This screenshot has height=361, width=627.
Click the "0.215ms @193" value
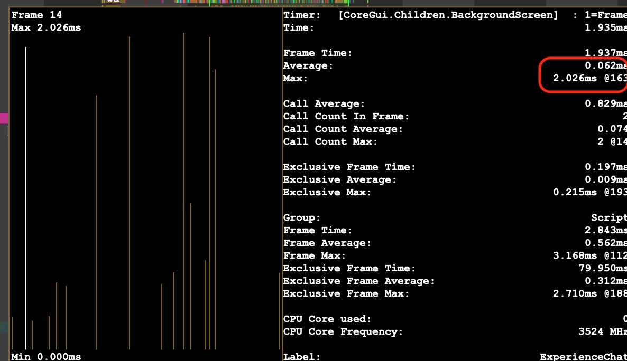[590, 193]
